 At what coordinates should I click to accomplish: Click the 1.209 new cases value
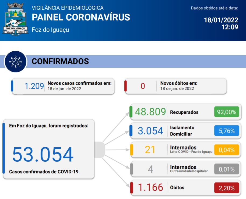click(34, 86)
